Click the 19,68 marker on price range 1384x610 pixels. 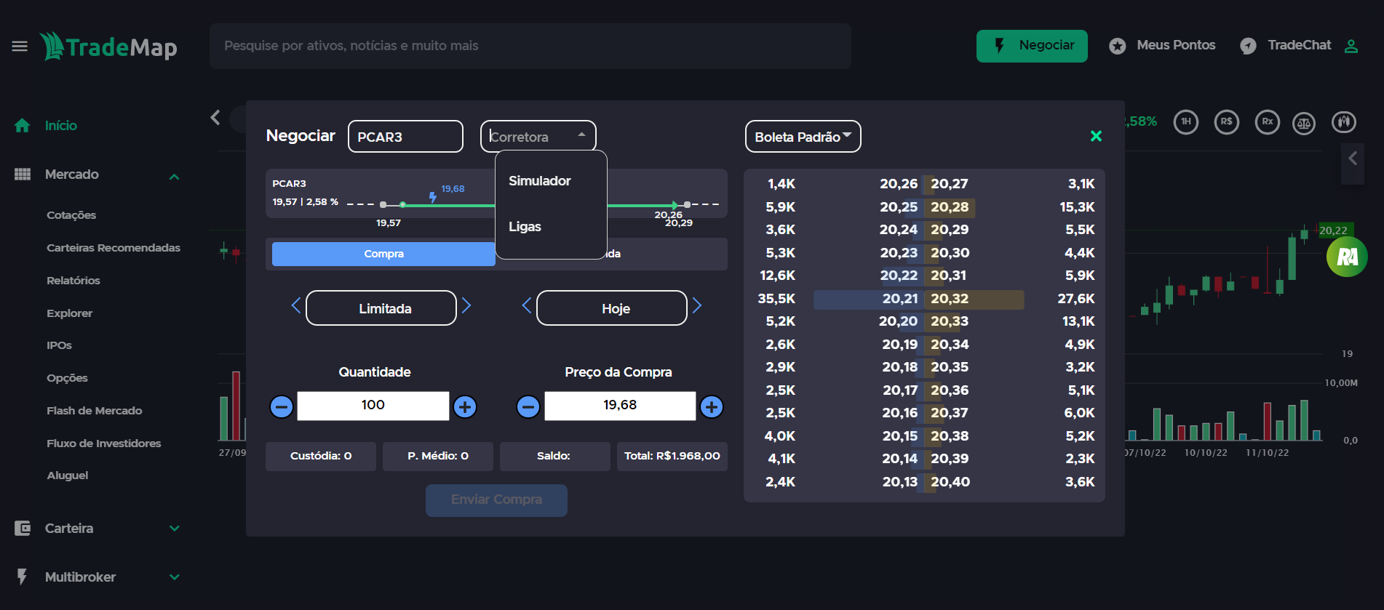[x=453, y=189]
